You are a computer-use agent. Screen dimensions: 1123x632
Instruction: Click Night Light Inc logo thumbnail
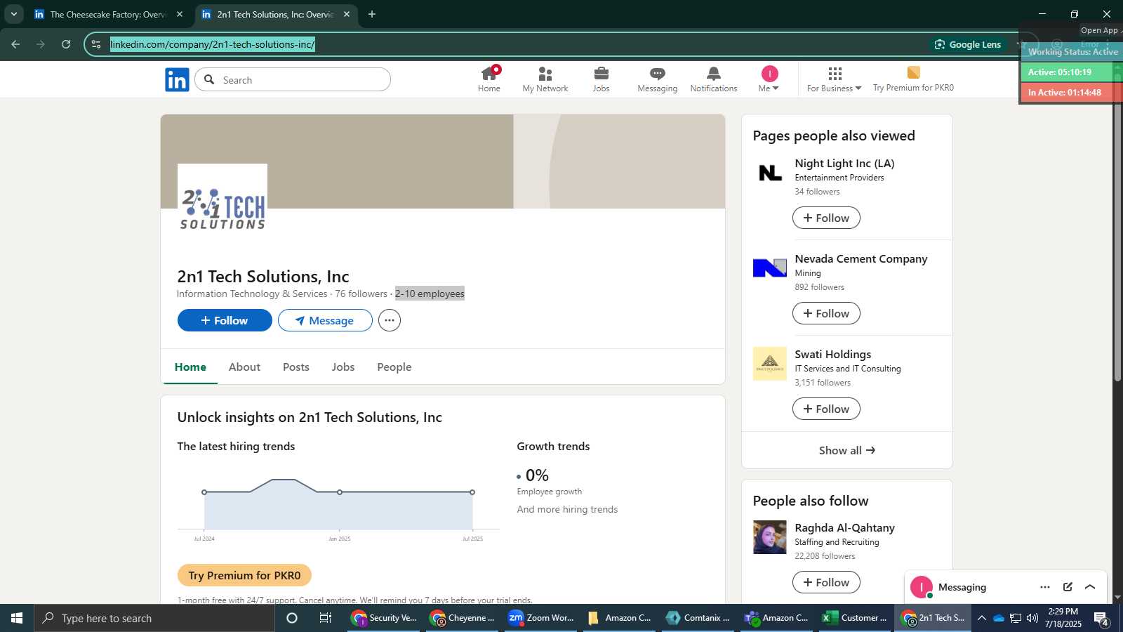click(770, 173)
